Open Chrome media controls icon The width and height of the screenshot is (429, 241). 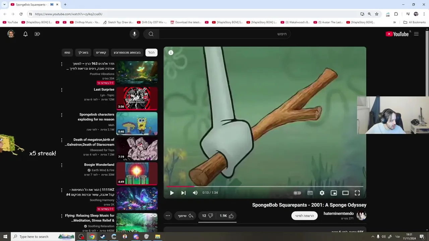click(x=408, y=14)
